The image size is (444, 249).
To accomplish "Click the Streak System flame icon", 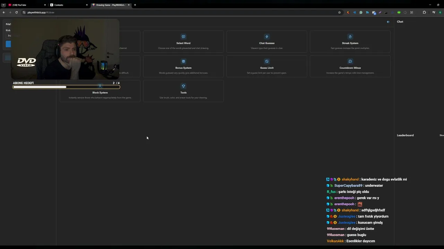I will tap(350, 37).
